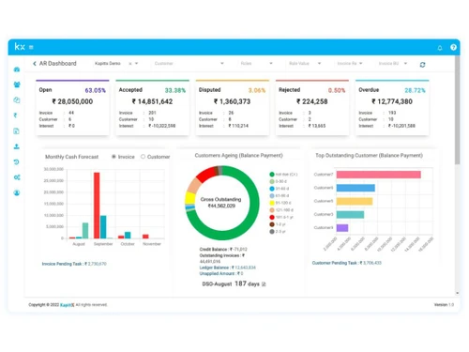The image size is (469, 352).
Task: Open the dashboard gauge icon in the sidebar
Action: pos(17,69)
